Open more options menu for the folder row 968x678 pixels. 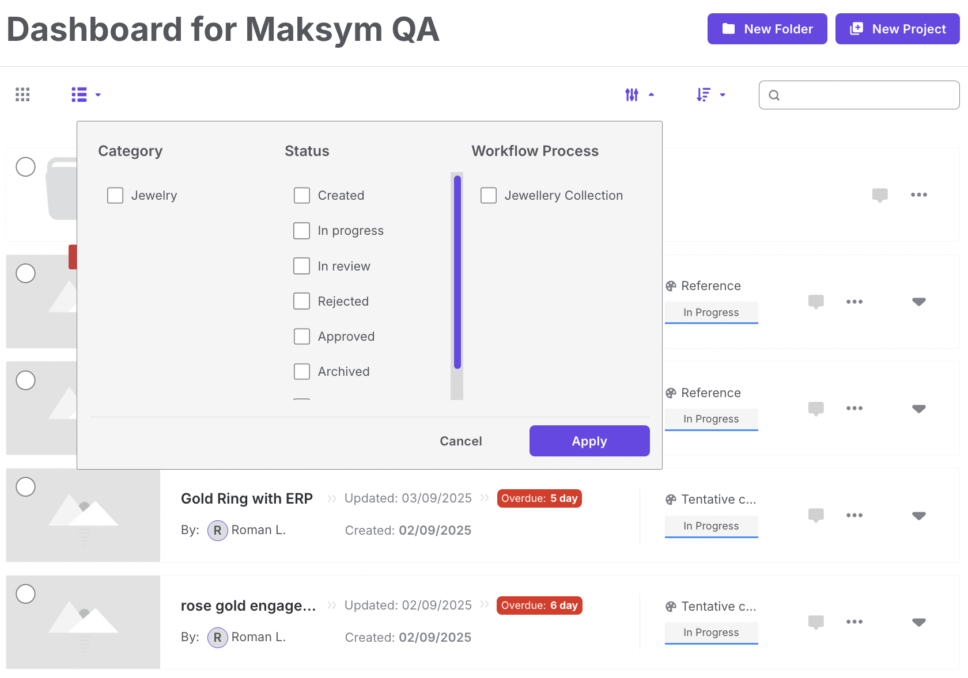(919, 195)
